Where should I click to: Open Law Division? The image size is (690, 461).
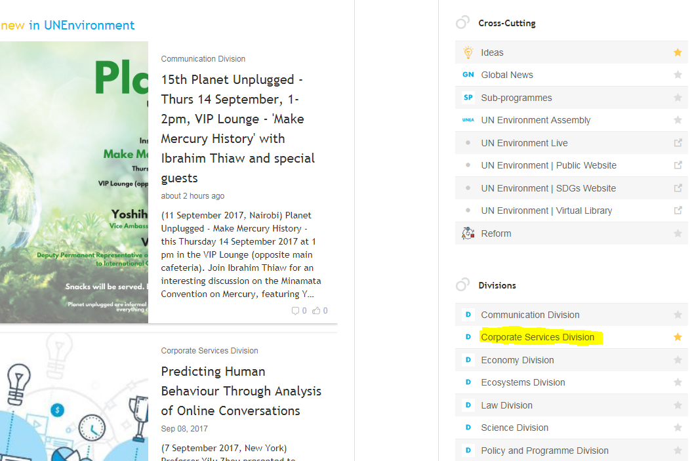tap(506, 405)
